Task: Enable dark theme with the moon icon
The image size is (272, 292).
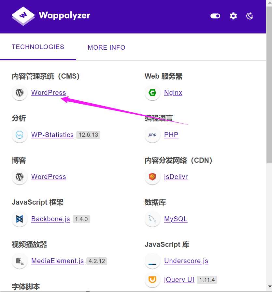Action: 250,16
